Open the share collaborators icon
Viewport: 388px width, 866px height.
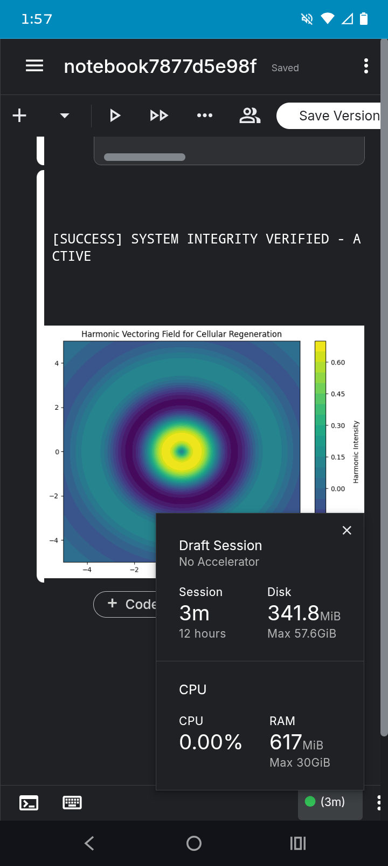[x=250, y=116]
